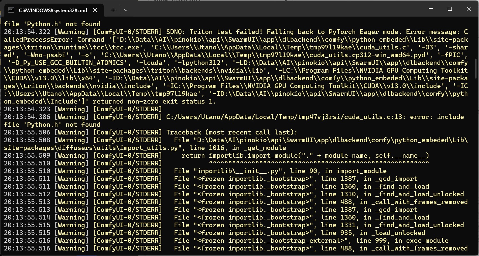Expand the new tab profile dropdown

[x=126, y=10]
